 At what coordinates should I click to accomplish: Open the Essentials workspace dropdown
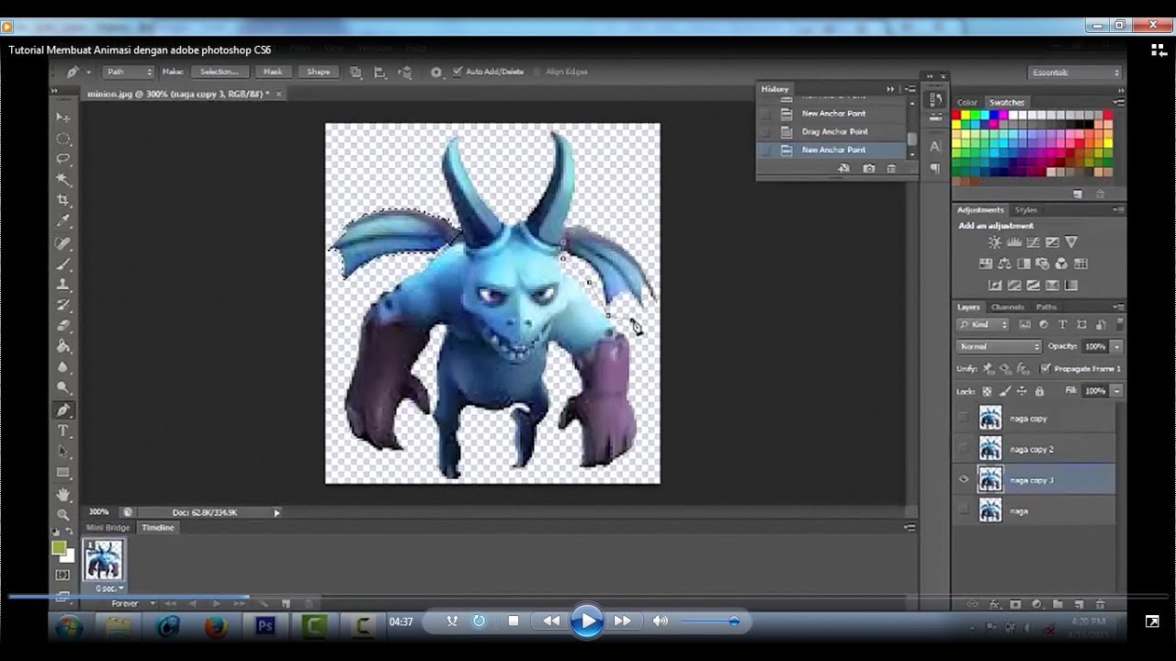(1075, 73)
